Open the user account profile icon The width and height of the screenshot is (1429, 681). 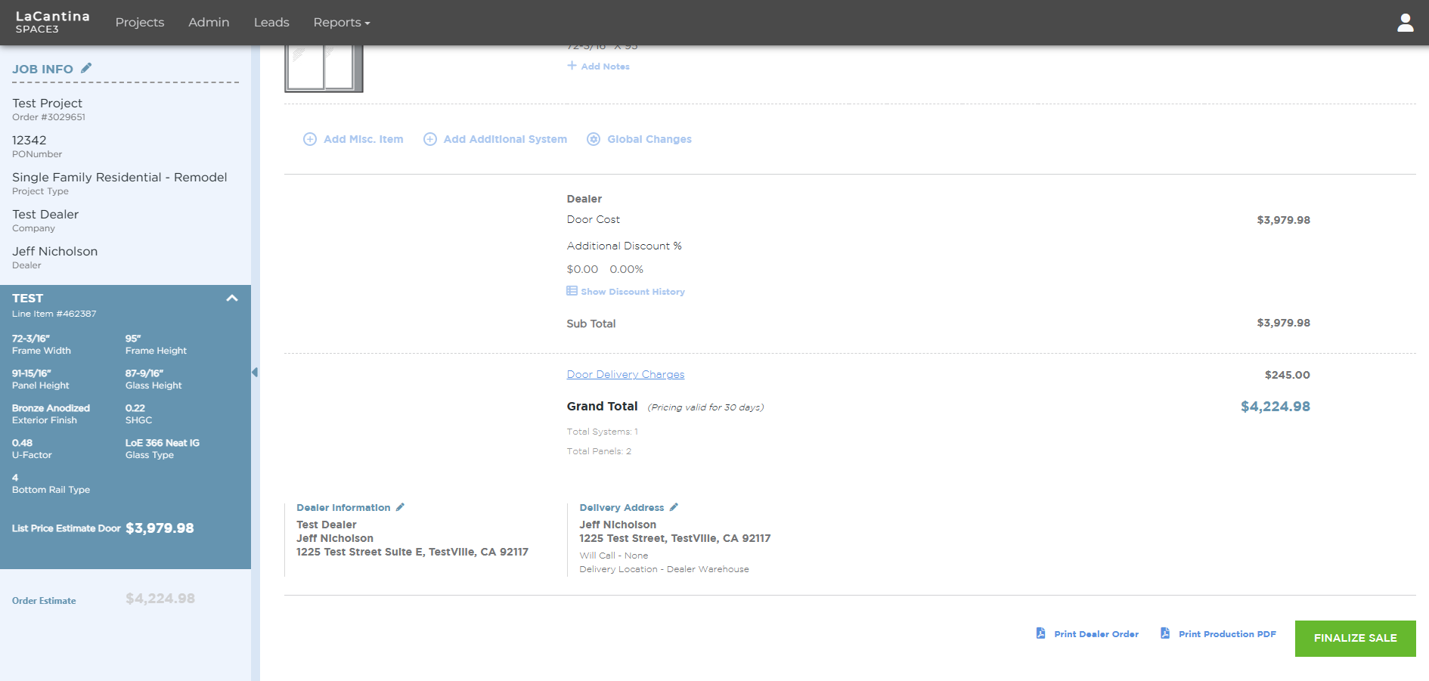(1405, 23)
